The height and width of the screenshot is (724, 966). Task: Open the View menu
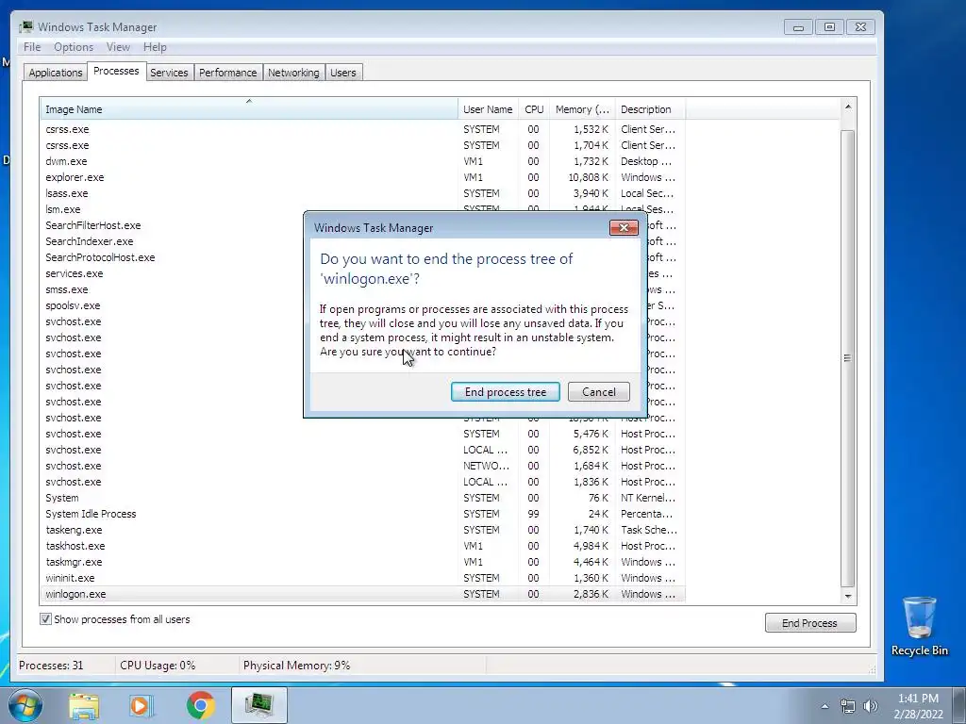click(118, 47)
